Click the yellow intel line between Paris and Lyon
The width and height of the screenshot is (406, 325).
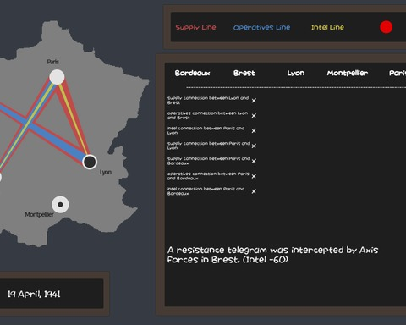(73, 118)
